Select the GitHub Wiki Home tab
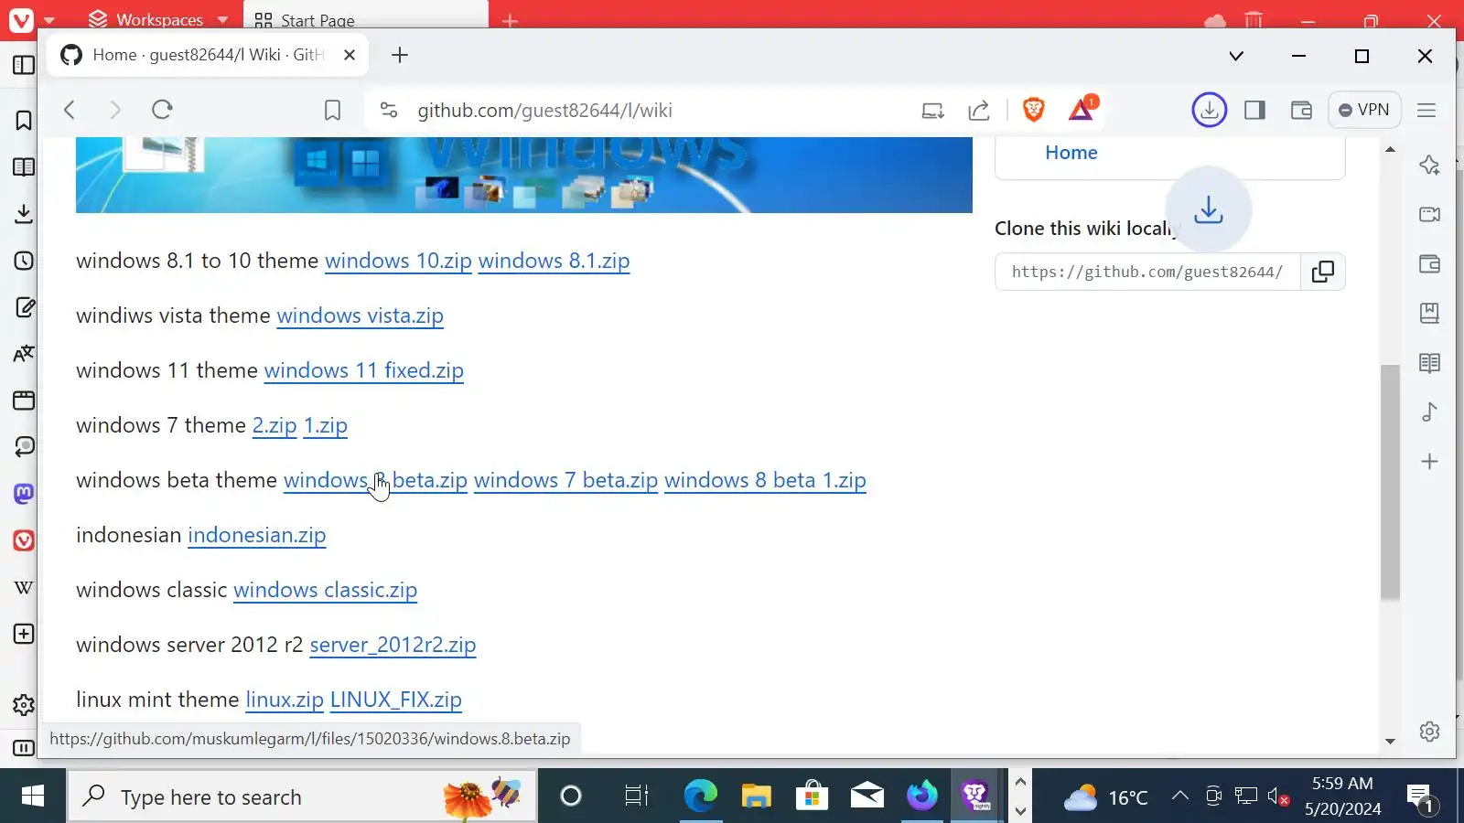Screen dimensions: 1464x823 pyautogui.click(x=209, y=55)
